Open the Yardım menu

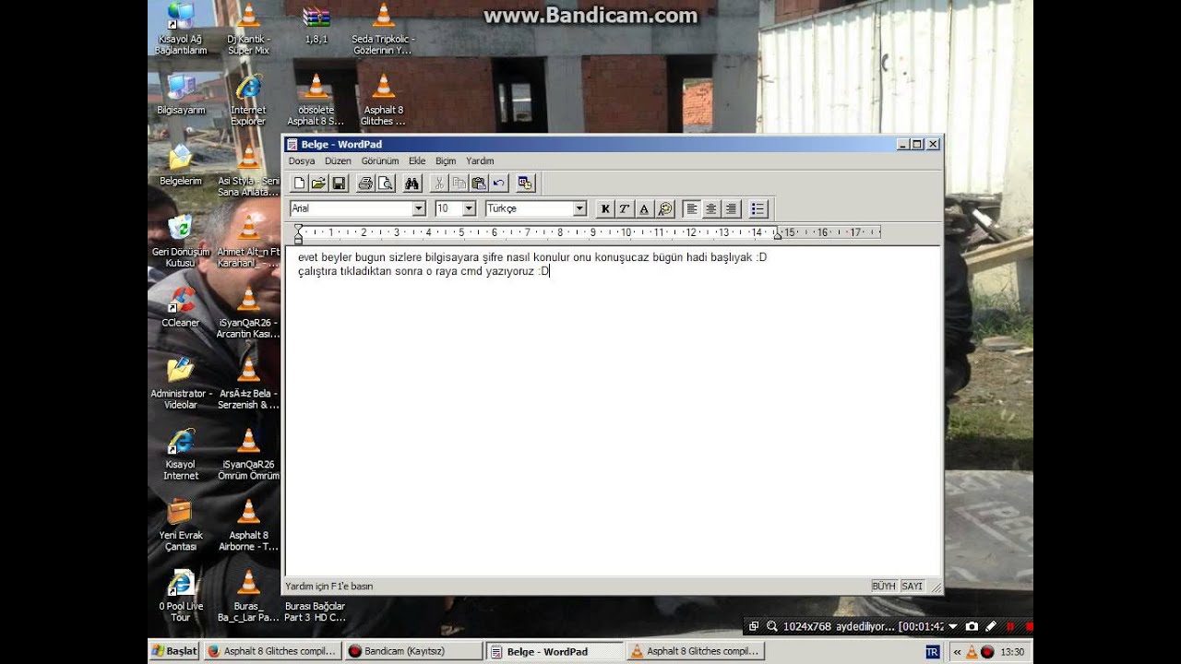point(480,160)
